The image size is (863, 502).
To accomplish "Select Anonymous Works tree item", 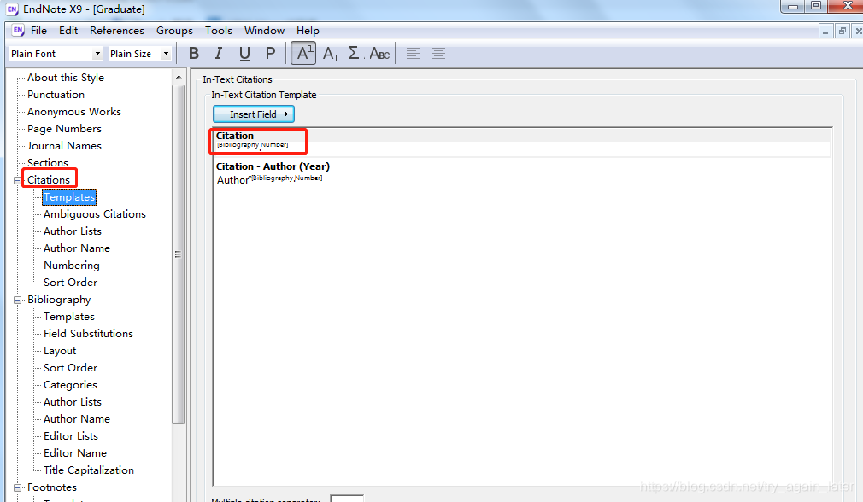I will [x=73, y=112].
